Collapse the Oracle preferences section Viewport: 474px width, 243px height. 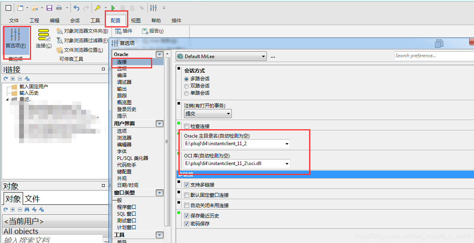coord(159,54)
